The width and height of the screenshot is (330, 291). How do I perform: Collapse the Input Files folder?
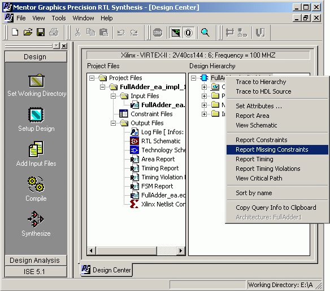(x=113, y=96)
